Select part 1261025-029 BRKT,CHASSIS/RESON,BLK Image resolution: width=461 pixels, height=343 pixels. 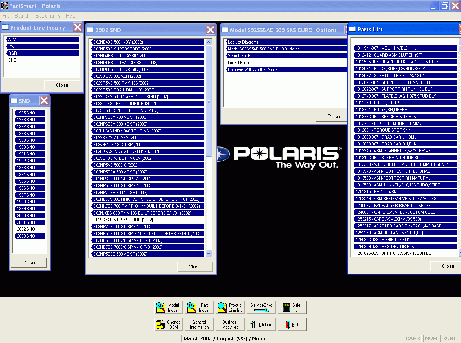[406, 253]
